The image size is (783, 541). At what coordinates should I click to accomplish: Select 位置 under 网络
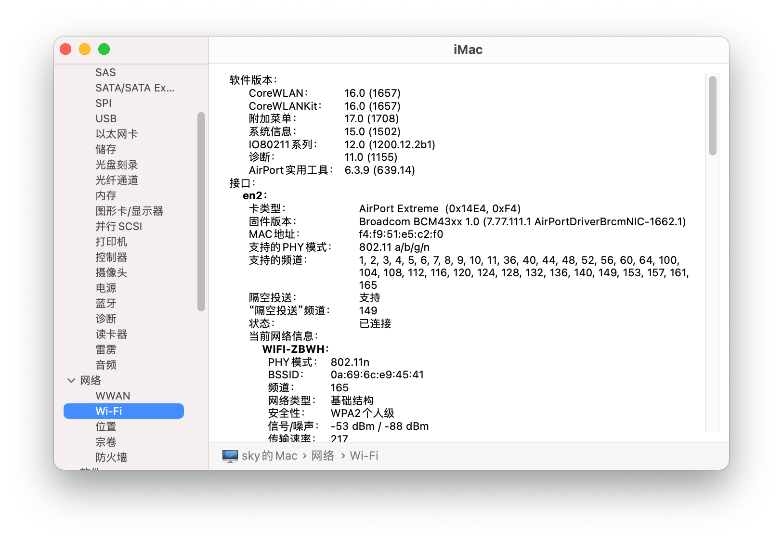click(x=106, y=427)
